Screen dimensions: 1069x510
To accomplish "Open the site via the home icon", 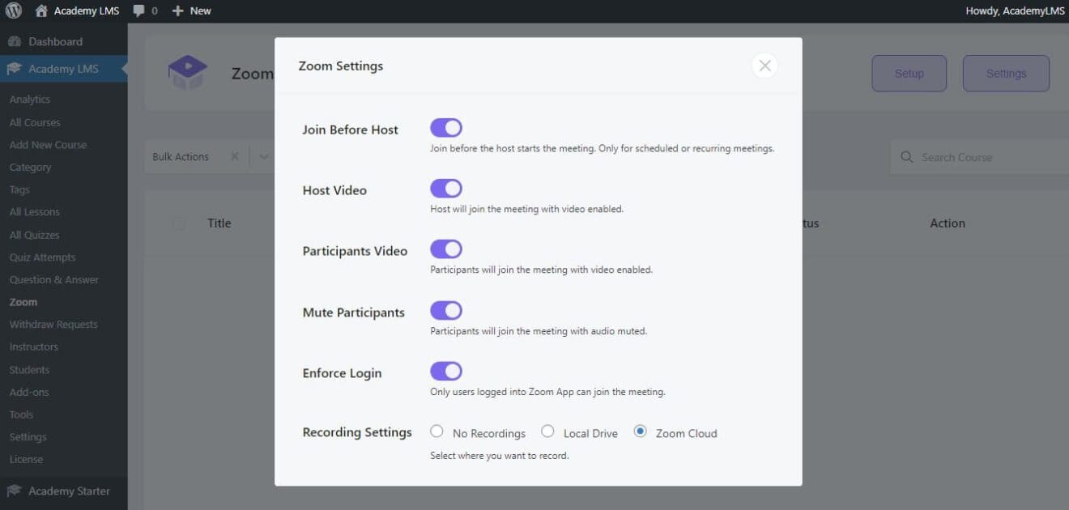I will [41, 11].
